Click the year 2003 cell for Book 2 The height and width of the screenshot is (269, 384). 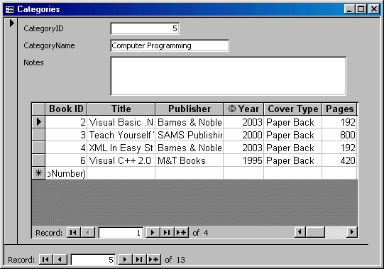[x=243, y=122]
